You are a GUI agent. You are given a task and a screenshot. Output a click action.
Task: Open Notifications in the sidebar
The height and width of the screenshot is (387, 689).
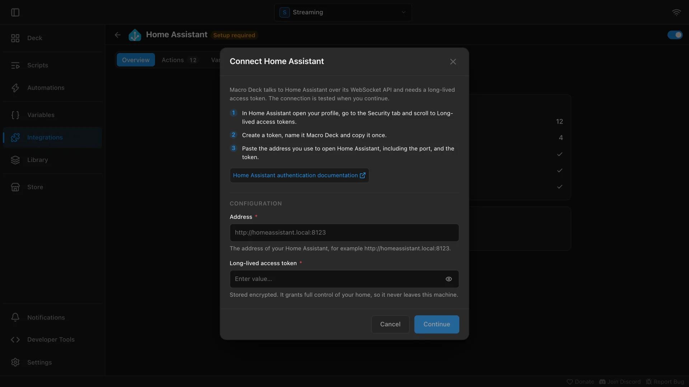tap(52, 317)
